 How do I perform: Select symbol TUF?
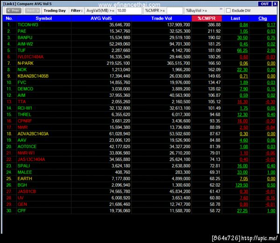[x=21, y=50]
